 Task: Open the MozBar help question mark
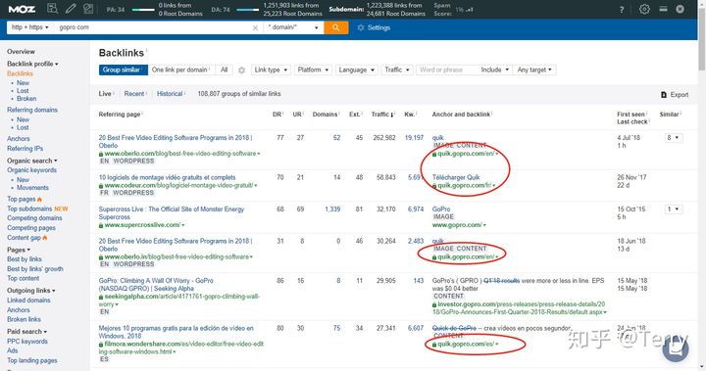coord(622,9)
